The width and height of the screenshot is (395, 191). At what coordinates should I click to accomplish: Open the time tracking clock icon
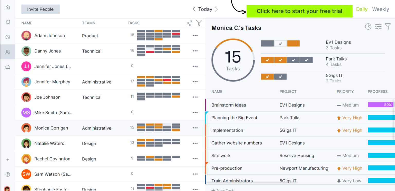coord(8,37)
